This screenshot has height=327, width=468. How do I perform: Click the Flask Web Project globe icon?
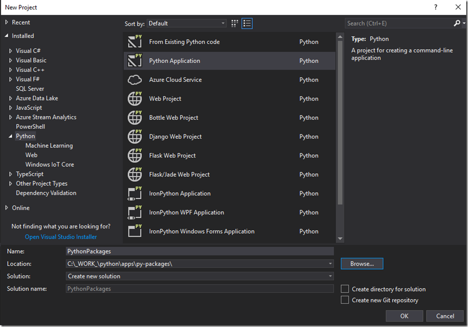(x=135, y=155)
